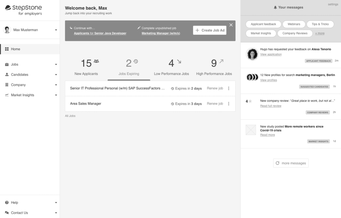The width and height of the screenshot is (341, 218).
Task: Open three-dot menu for Area Sales Manager
Action: [228, 104]
